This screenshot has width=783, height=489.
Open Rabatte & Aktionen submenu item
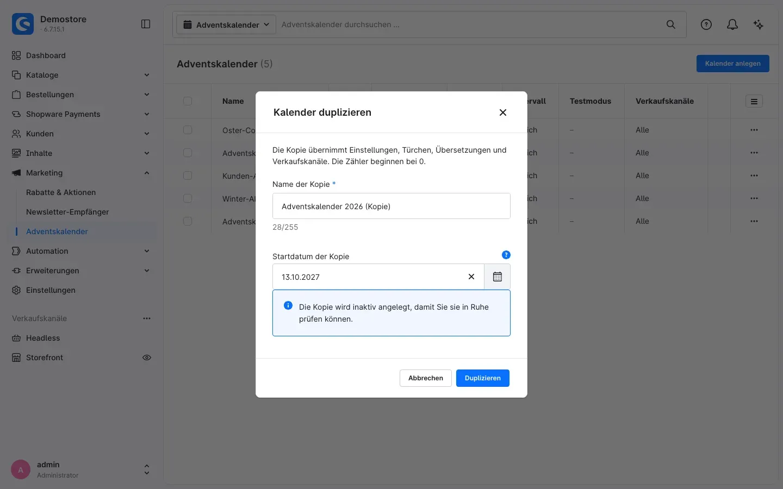pos(61,192)
